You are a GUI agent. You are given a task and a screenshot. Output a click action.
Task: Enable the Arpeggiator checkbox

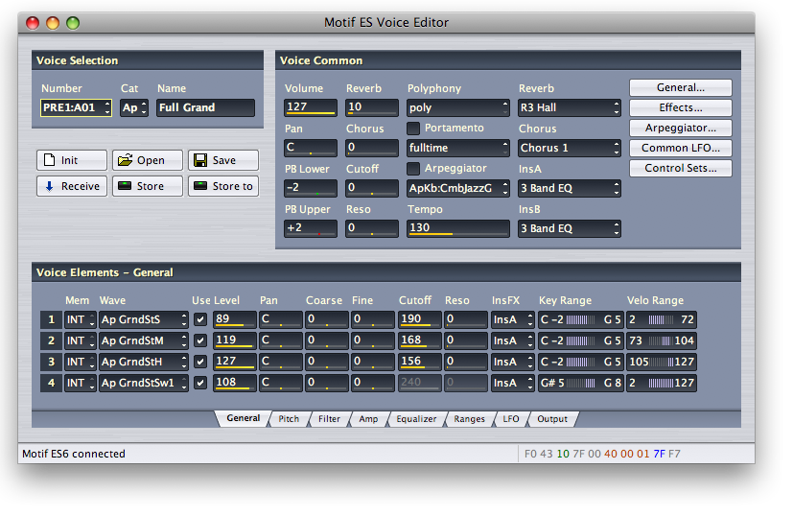tap(414, 169)
